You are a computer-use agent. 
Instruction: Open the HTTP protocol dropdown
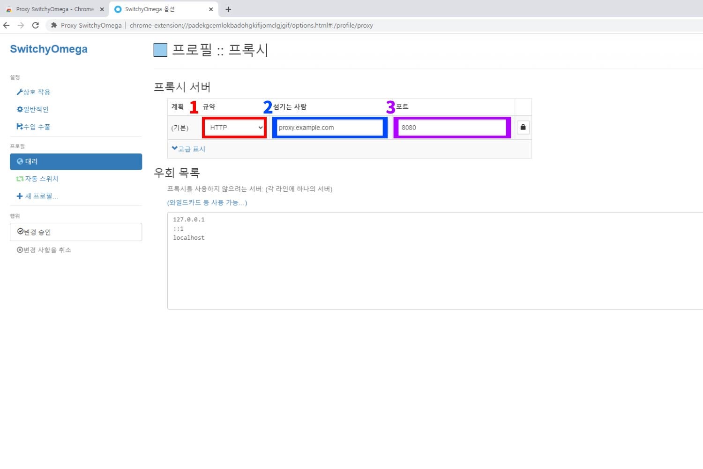pos(234,128)
